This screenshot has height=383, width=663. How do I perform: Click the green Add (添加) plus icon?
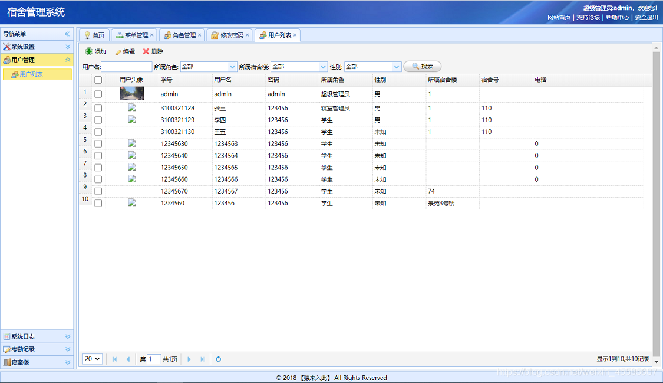tap(89, 51)
